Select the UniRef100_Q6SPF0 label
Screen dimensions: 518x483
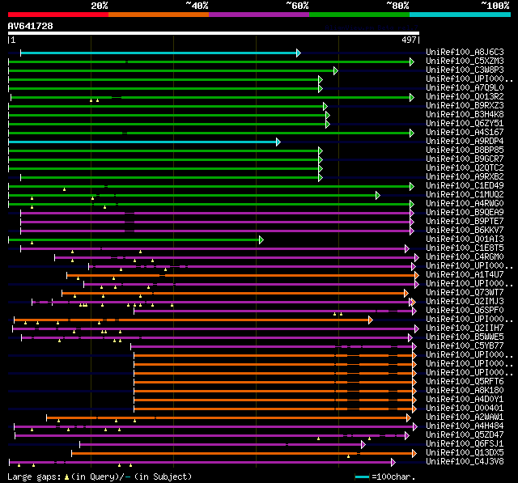tap(465, 311)
